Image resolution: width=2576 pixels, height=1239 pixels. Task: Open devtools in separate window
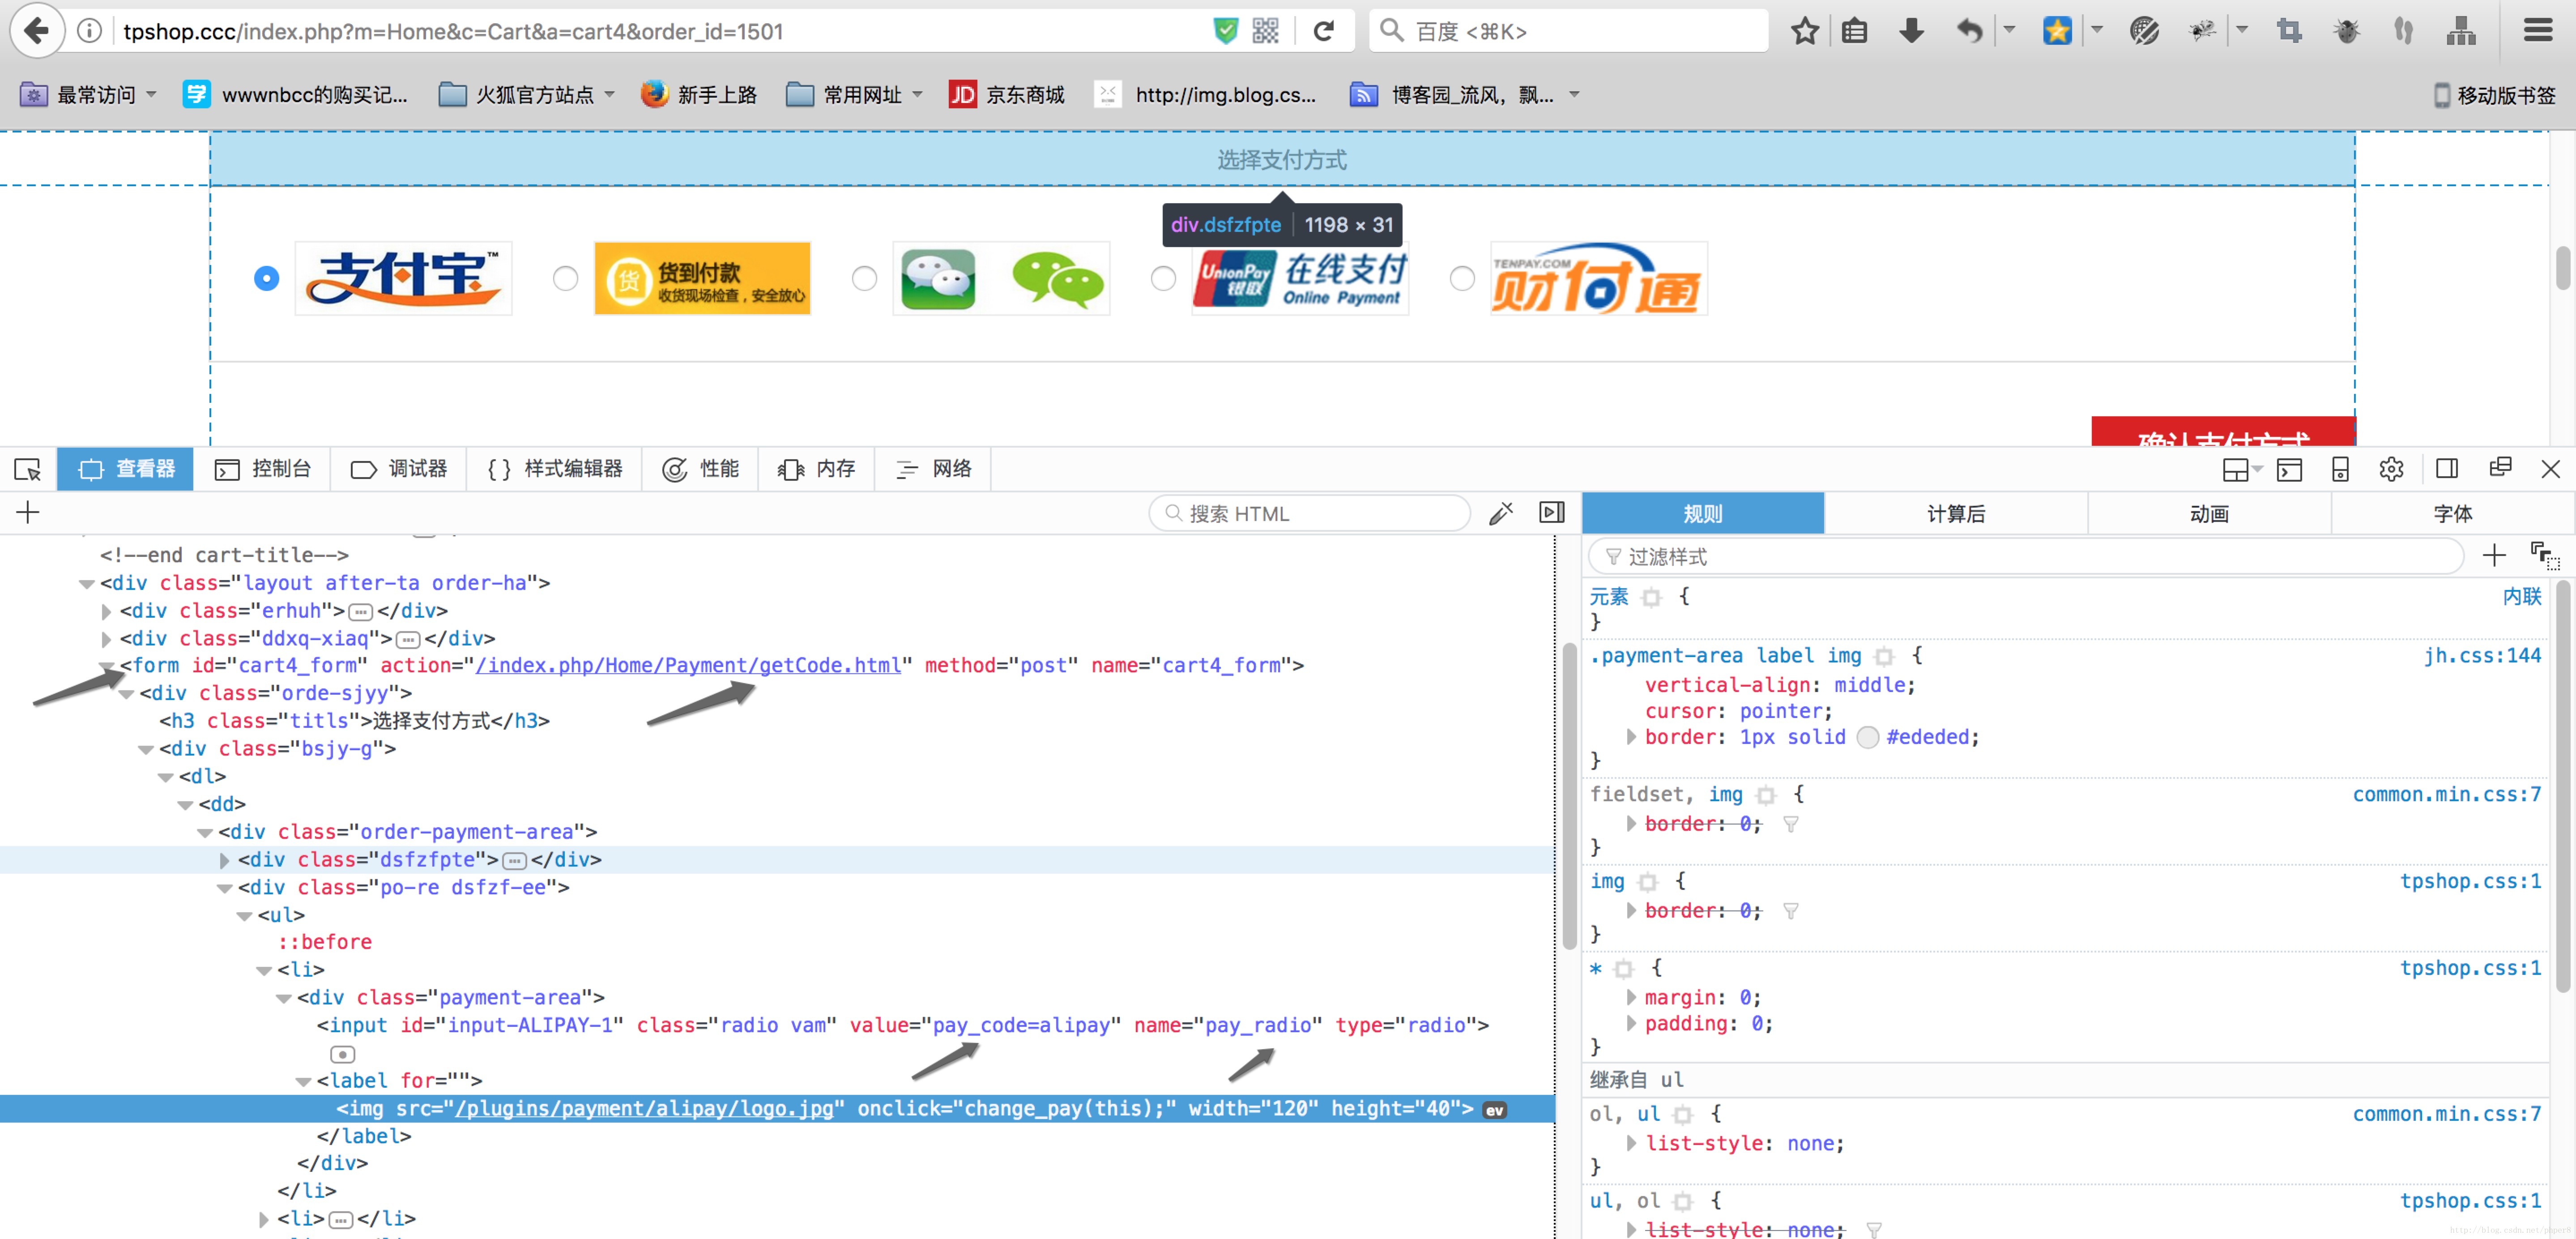2500,468
